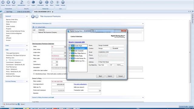Screen dimensions: 194x109
Task: Switch to the Order E2-10-0014 tab
Action: tap(24, 12)
